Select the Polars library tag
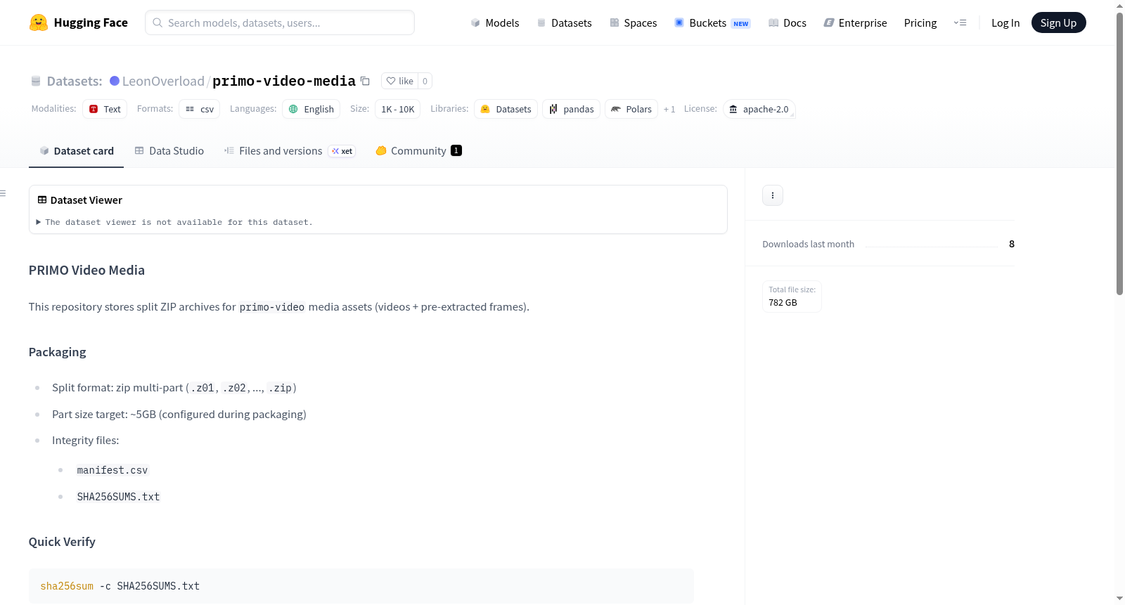This screenshot has height=605, width=1125. tap(631, 109)
